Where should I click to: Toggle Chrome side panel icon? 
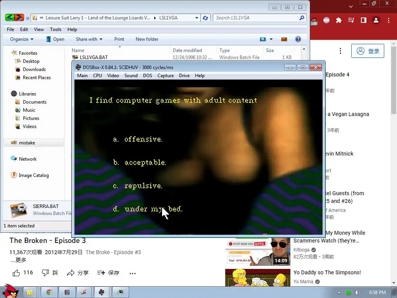point(364,20)
